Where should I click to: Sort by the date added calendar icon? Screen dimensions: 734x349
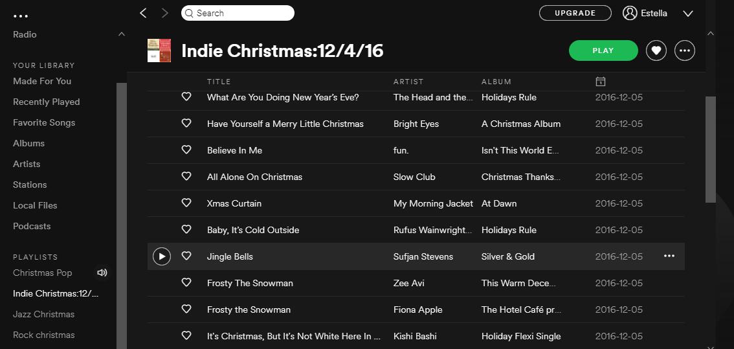click(600, 82)
